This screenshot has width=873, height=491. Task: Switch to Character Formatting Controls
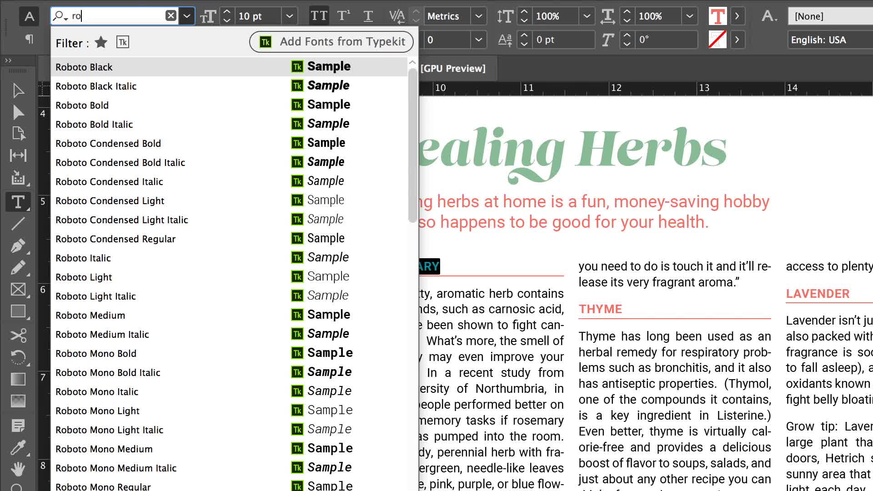29,16
